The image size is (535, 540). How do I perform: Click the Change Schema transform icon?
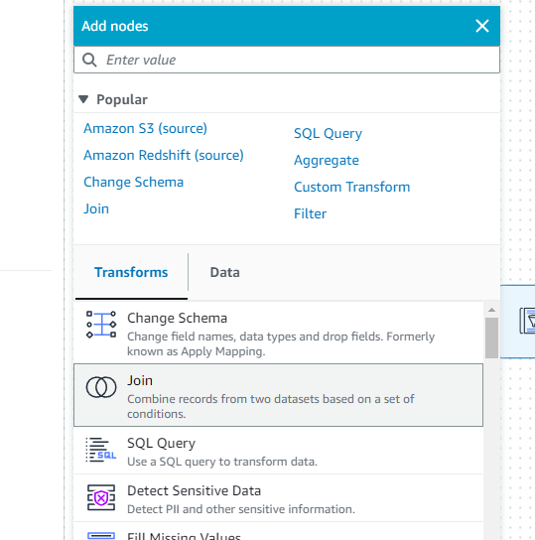point(101,325)
